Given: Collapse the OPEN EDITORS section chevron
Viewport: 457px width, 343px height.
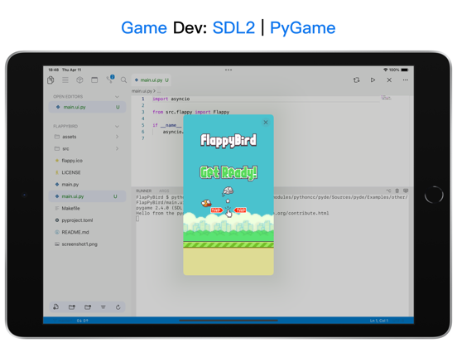Looking at the screenshot, I should click(117, 97).
